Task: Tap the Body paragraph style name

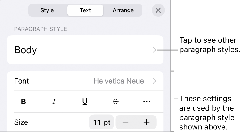Action: click(x=25, y=50)
